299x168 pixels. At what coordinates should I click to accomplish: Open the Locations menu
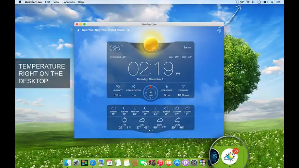pyautogui.click(x=68, y=2)
